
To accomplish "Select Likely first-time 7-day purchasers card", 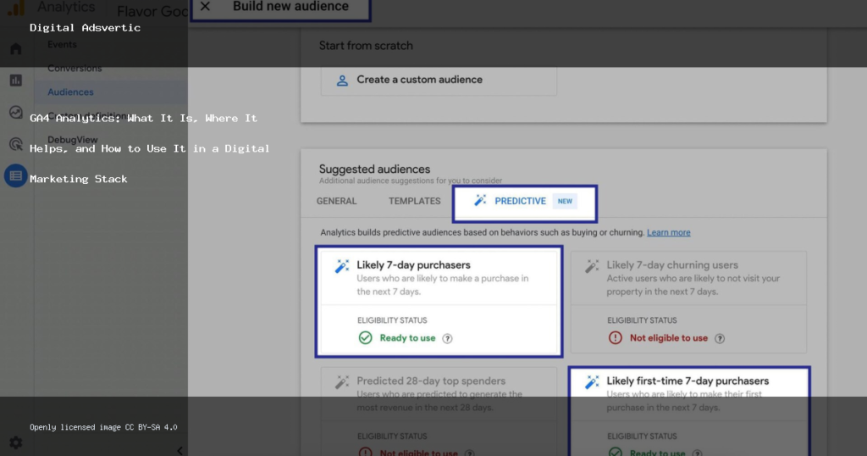I will pyautogui.click(x=688, y=411).
